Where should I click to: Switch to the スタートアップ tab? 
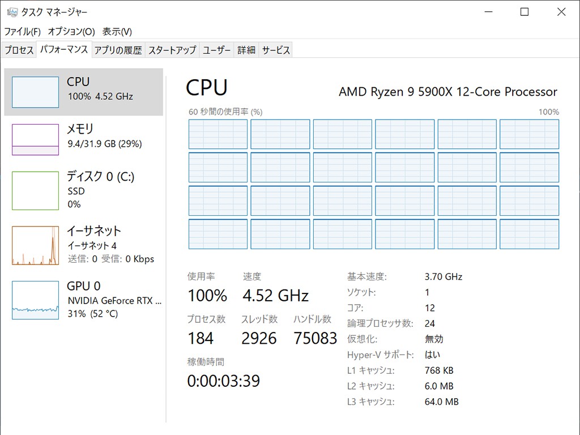pyautogui.click(x=172, y=50)
